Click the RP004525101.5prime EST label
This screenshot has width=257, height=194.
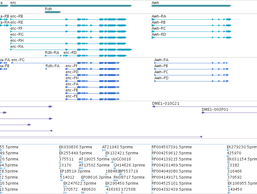point(172,183)
